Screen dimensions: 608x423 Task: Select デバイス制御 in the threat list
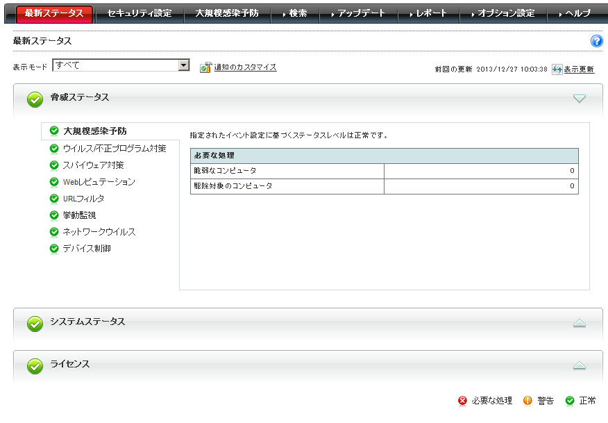pyautogui.click(x=87, y=249)
